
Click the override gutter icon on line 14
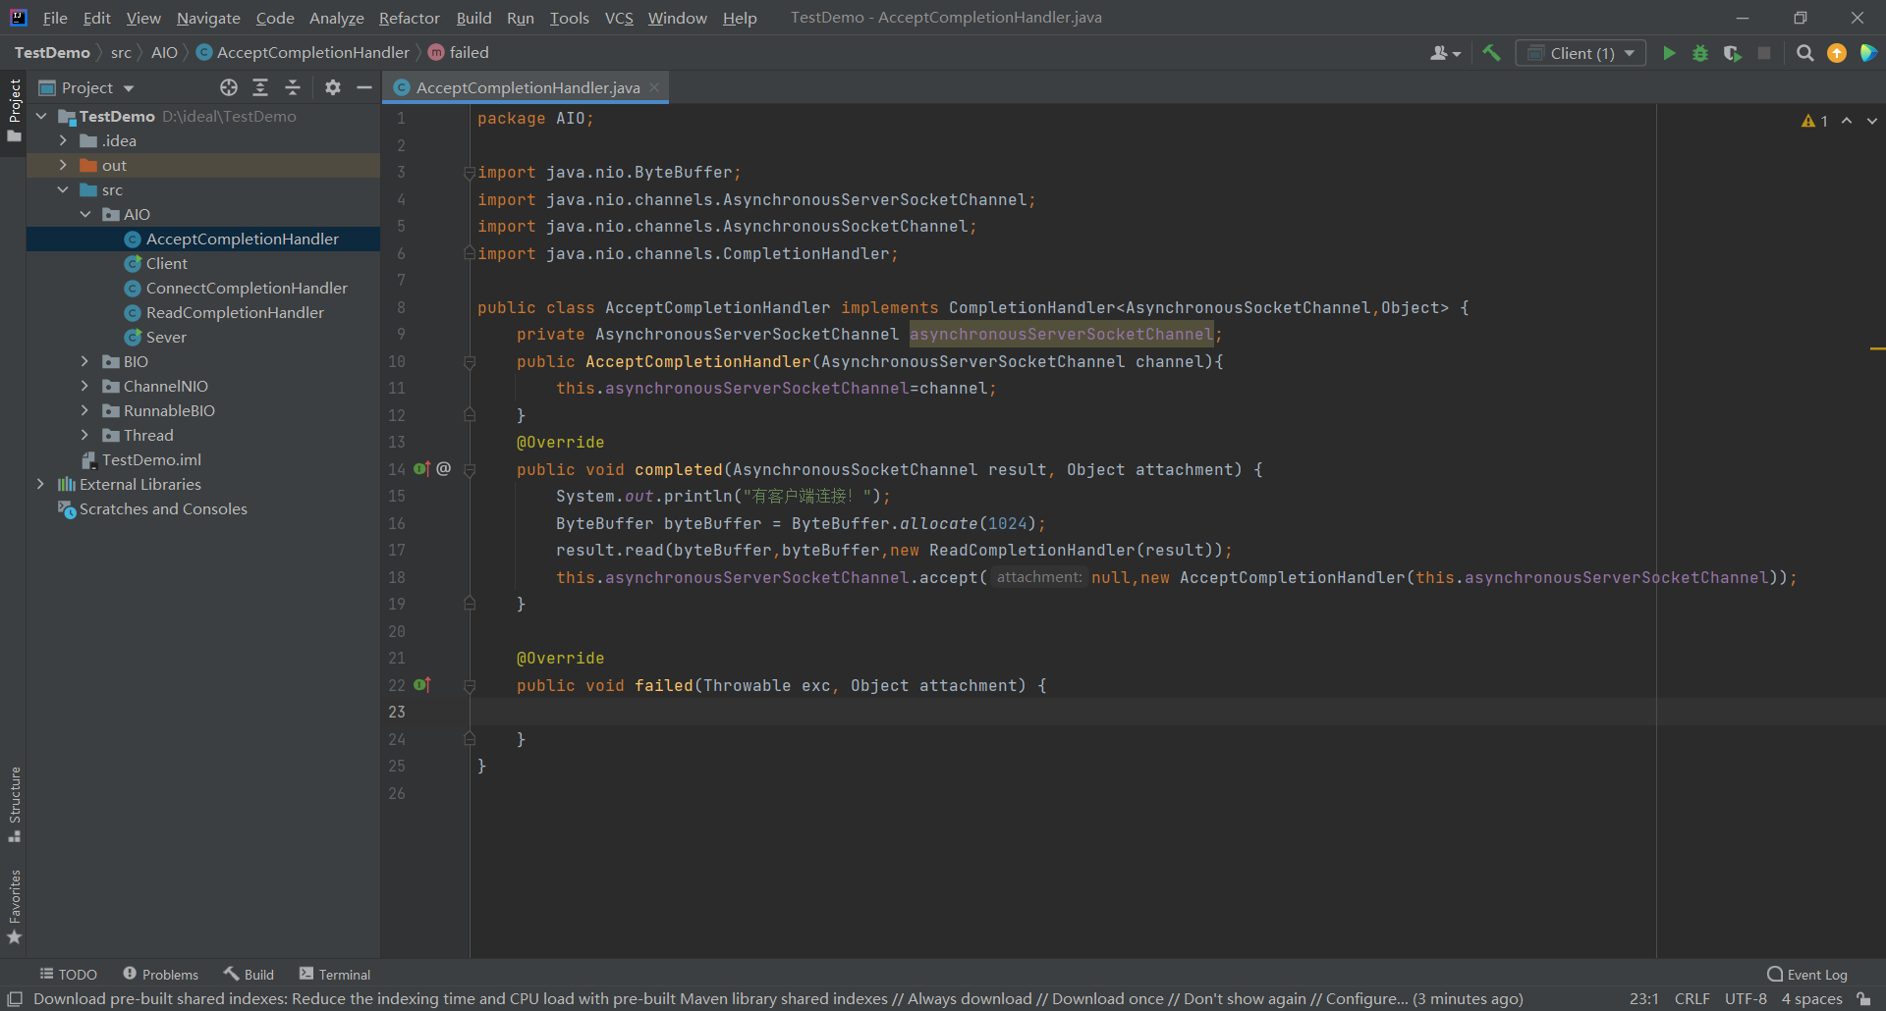point(421,469)
